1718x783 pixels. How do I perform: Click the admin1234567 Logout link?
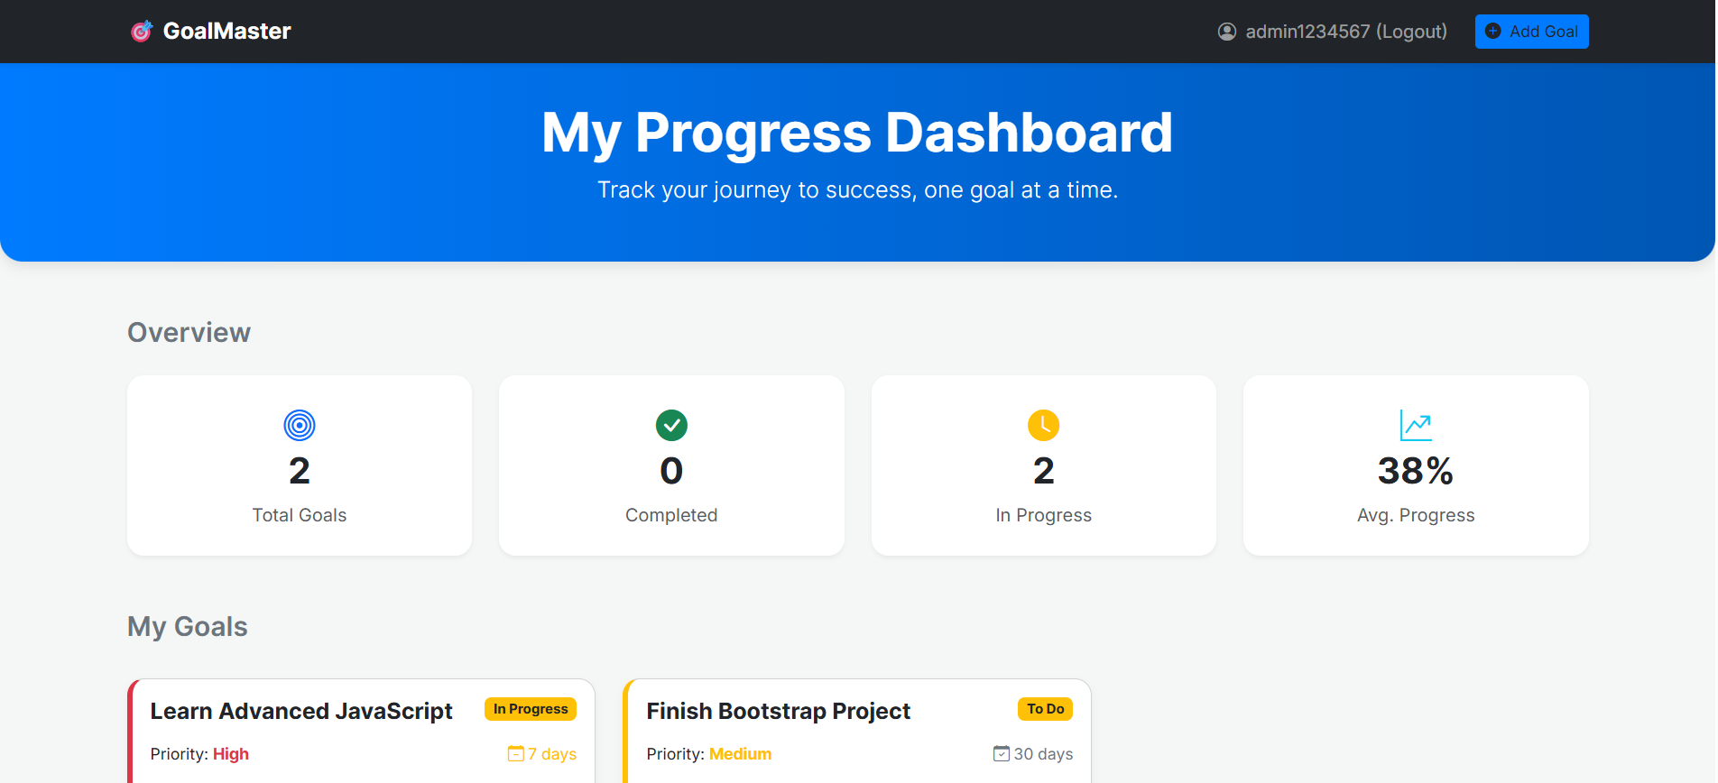pos(1345,32)
